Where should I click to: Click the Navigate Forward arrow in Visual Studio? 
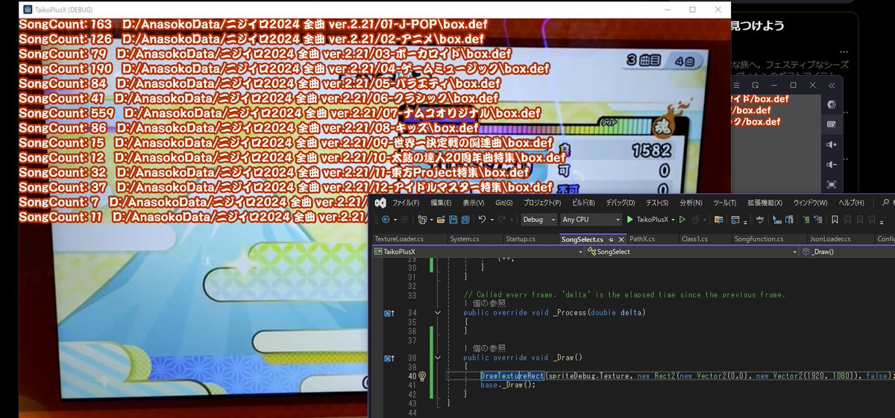click(x=404, y=220)
